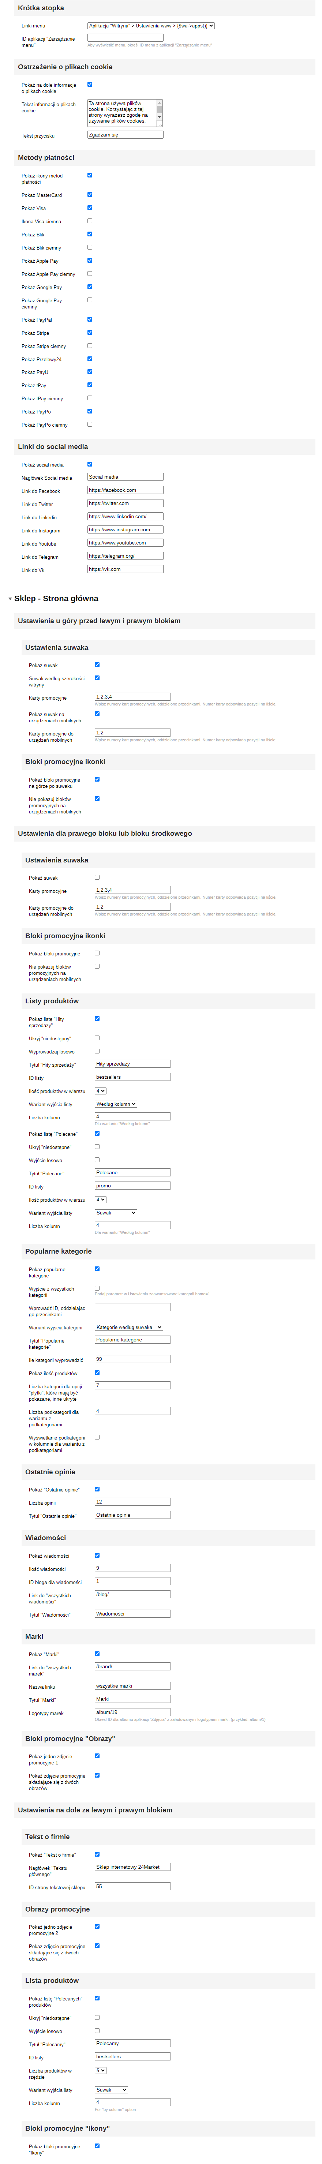Click the "Link do Youtube" input
The height and width of the screenshot is (2164, 322).
(x=125, y=543)
